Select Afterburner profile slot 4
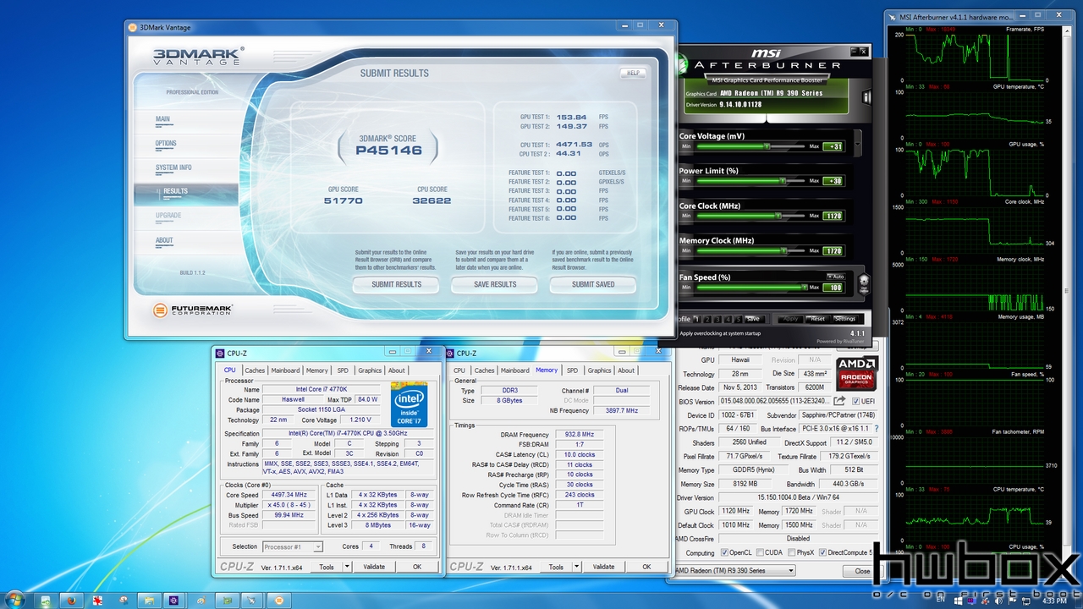 (728, 319)
